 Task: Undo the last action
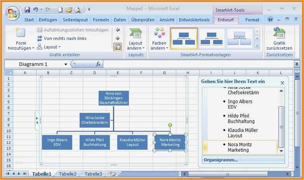tap(35, 9)
